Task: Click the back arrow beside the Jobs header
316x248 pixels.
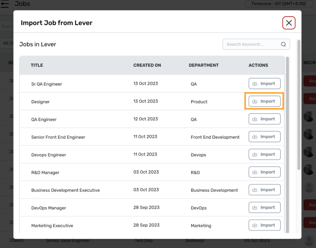Action: pyautogui.click(x=5, y=4)
